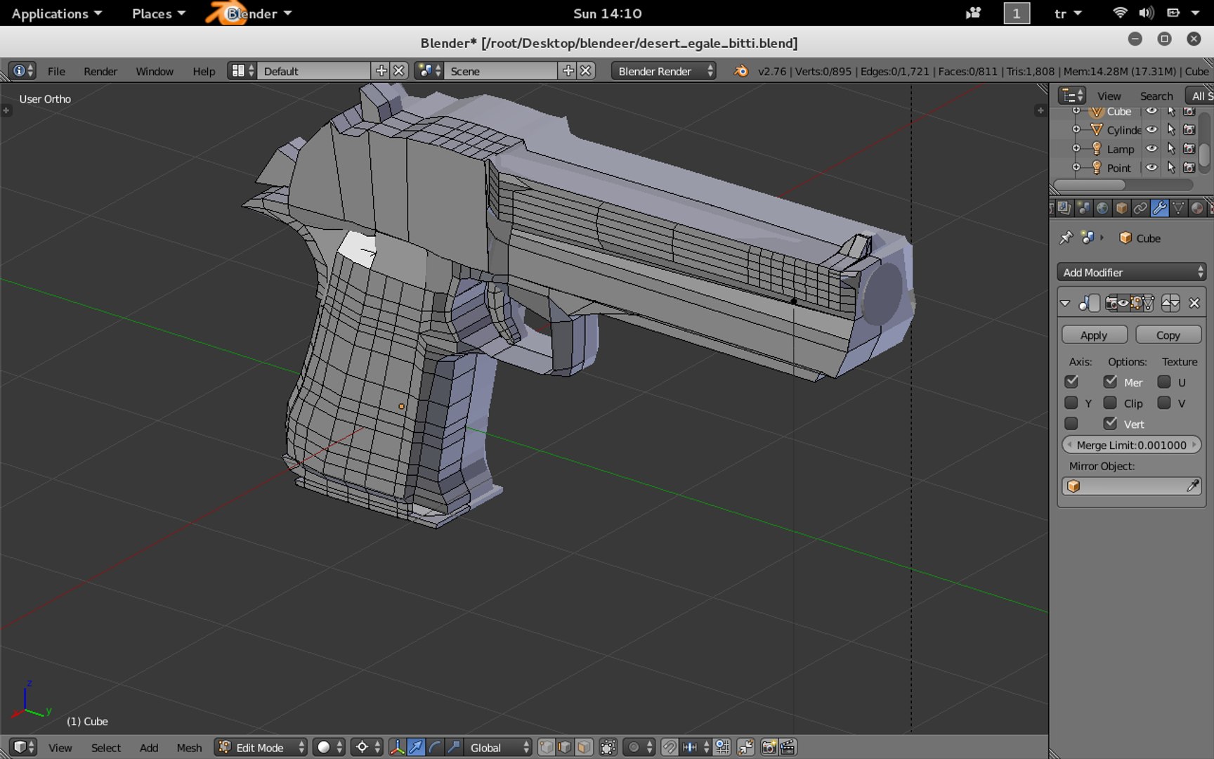The image size is (1214, 759).
Task: Open the Edit Mode selector
Action: click(261, 747)
